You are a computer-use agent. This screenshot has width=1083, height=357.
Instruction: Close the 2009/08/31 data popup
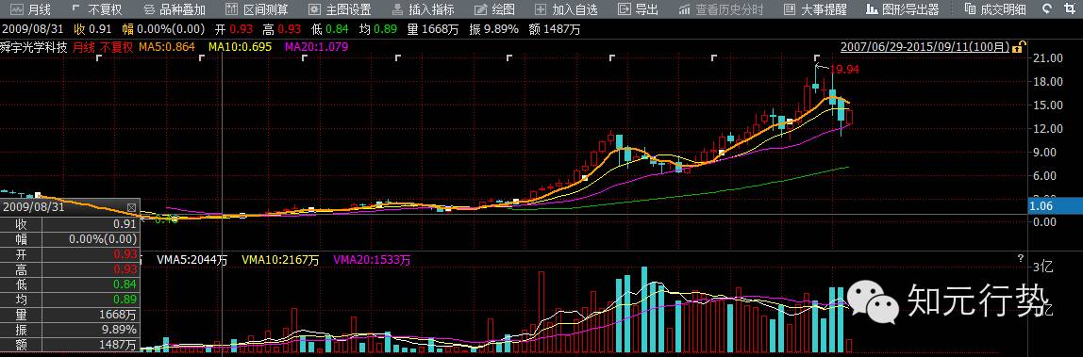[131, 206]
